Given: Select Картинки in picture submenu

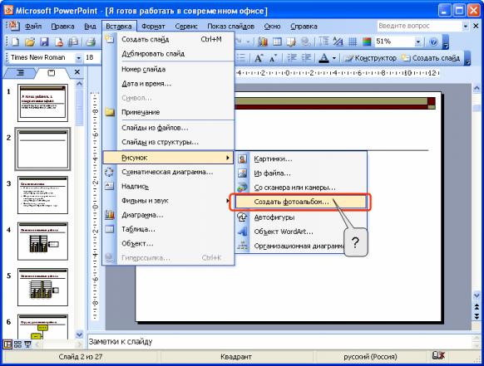Looking at the screenshot, I should [301, 159].
